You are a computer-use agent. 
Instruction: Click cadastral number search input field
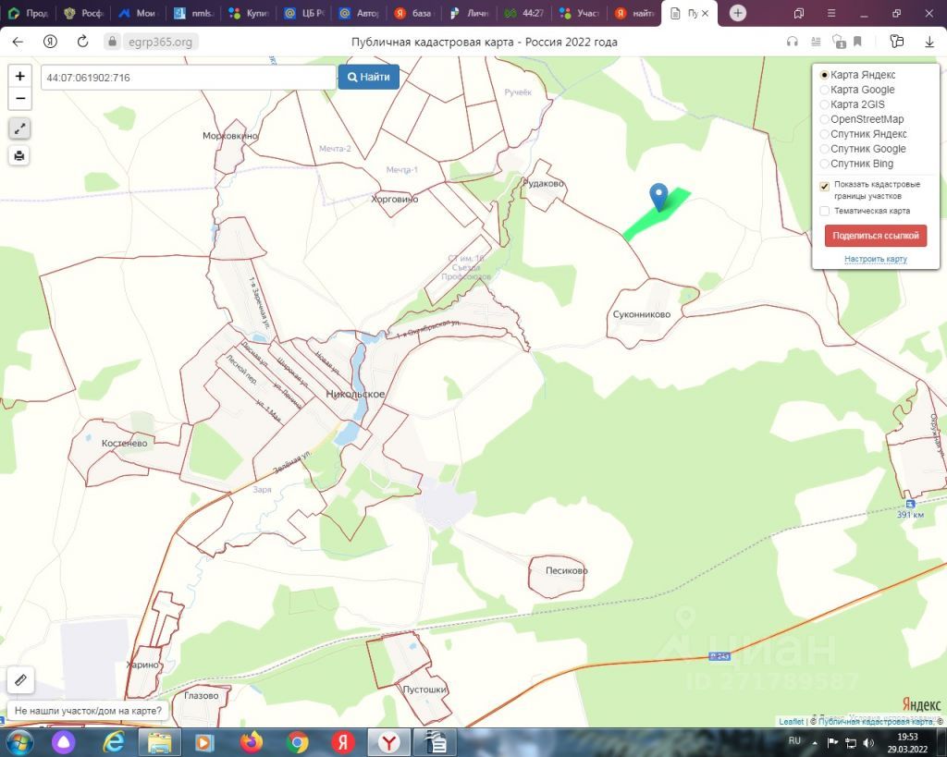point(188,78)
